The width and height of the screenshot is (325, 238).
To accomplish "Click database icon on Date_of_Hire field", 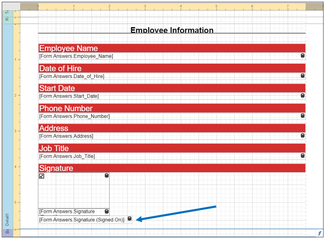I will click(303, 76).
